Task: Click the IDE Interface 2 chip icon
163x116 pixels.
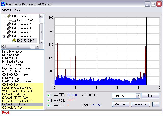Action: 9,24
